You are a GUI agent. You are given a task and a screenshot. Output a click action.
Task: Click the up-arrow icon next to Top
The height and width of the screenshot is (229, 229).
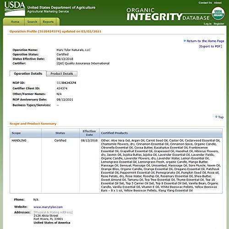216,117
